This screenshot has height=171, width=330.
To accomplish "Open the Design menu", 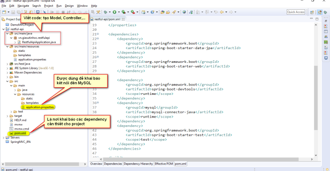I will coord(69,6).
